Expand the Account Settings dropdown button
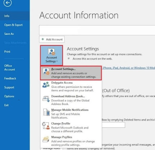Image resolution: width=155 pixels, height=150 pixels. [x=52, y=56]
